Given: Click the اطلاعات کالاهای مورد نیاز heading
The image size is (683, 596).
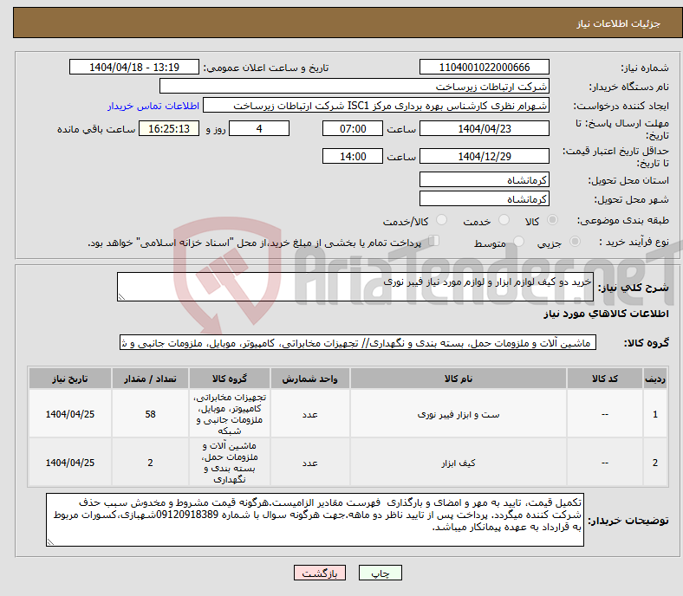Looking at the screenshot, I should [x=606, y=314].
